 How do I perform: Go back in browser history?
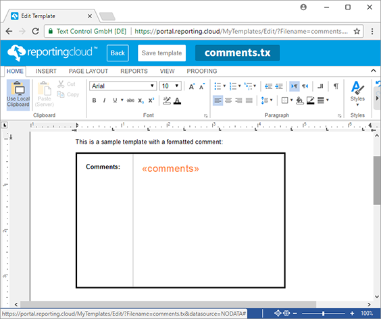point(9,31)
